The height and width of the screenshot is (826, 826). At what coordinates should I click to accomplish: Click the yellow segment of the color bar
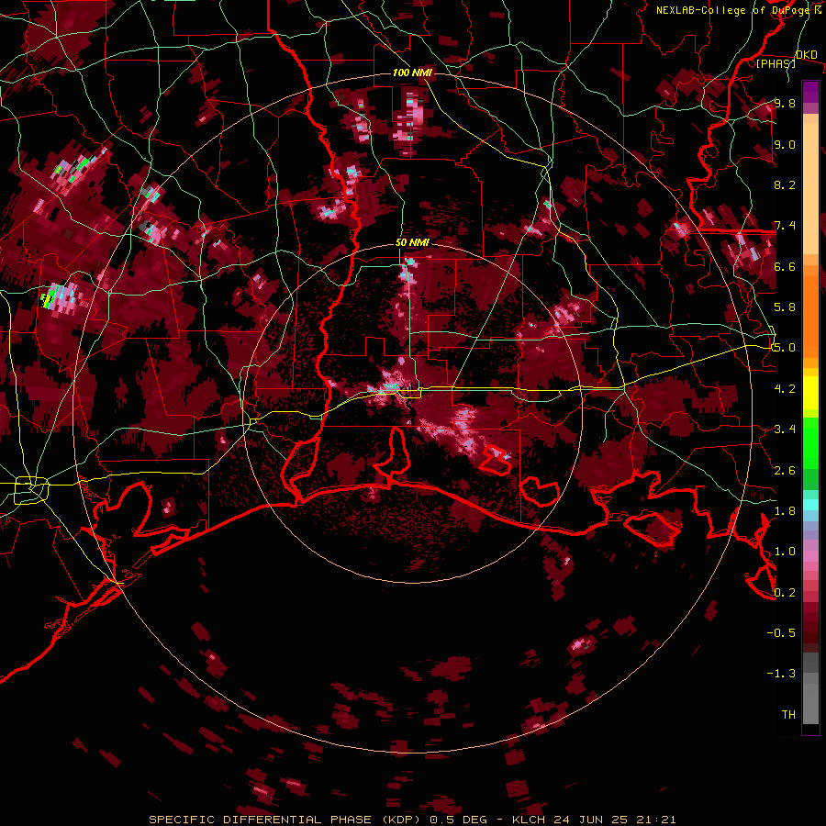click(x=810, y=393)
